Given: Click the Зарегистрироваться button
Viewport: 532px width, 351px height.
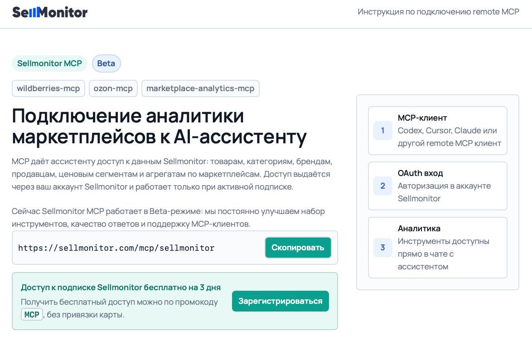Looking at the screenshot, I should pyautogui.click(x=280, y=301).
